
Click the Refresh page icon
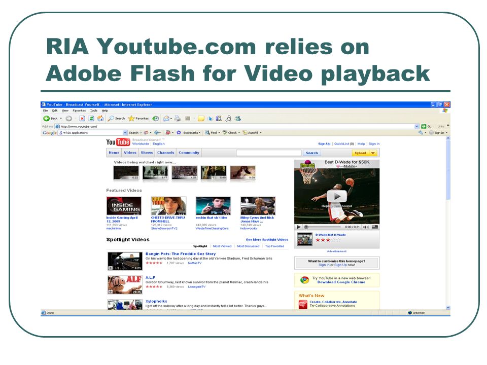91,118
